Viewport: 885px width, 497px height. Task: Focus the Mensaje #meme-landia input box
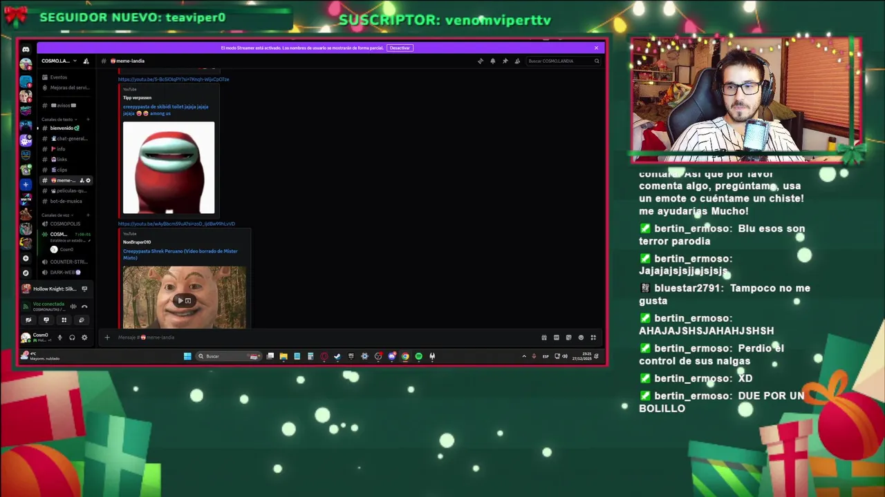tap(325, 338)
